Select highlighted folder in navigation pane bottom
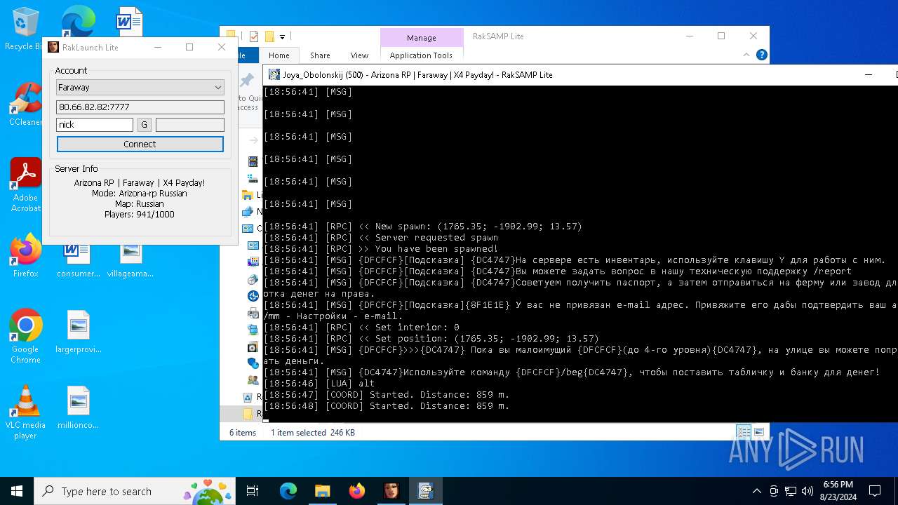Image resolution: width=898 pixels, height=505 pixels. (248, 414)
